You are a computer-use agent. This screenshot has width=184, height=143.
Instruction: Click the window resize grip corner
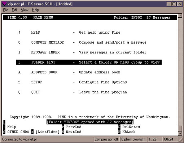pos(180,139)
